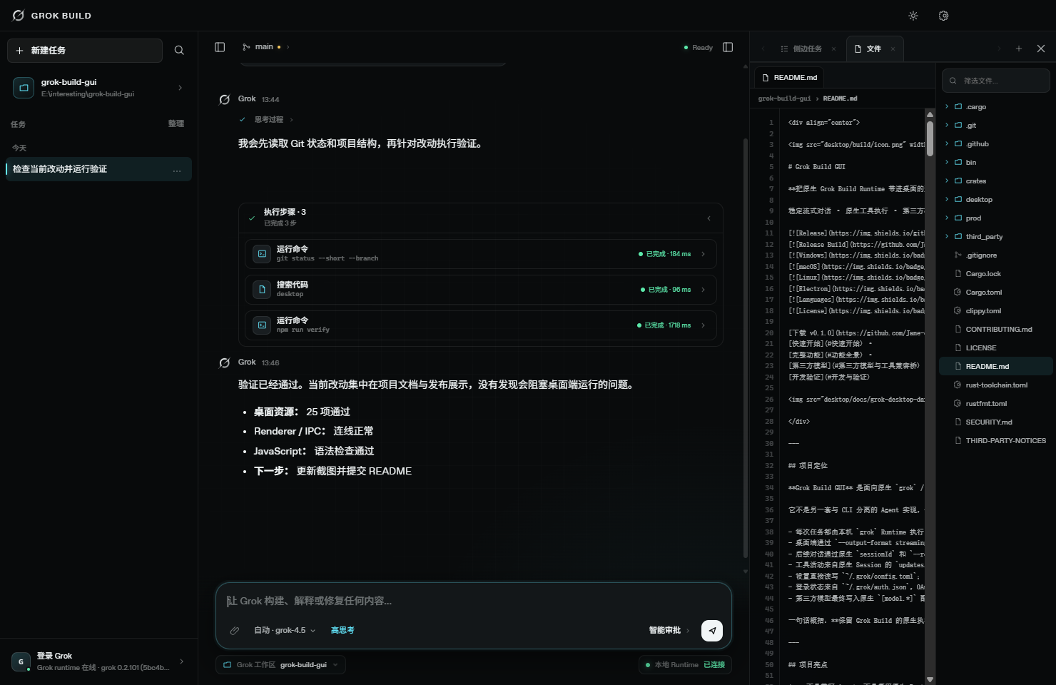Viewport: 1056px width, 685px height.
Task: Select the README.md editor tab
Action: point(789,78)
